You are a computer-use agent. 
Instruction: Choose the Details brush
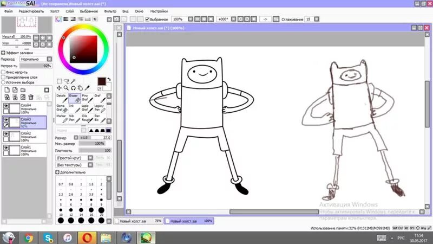62,98
